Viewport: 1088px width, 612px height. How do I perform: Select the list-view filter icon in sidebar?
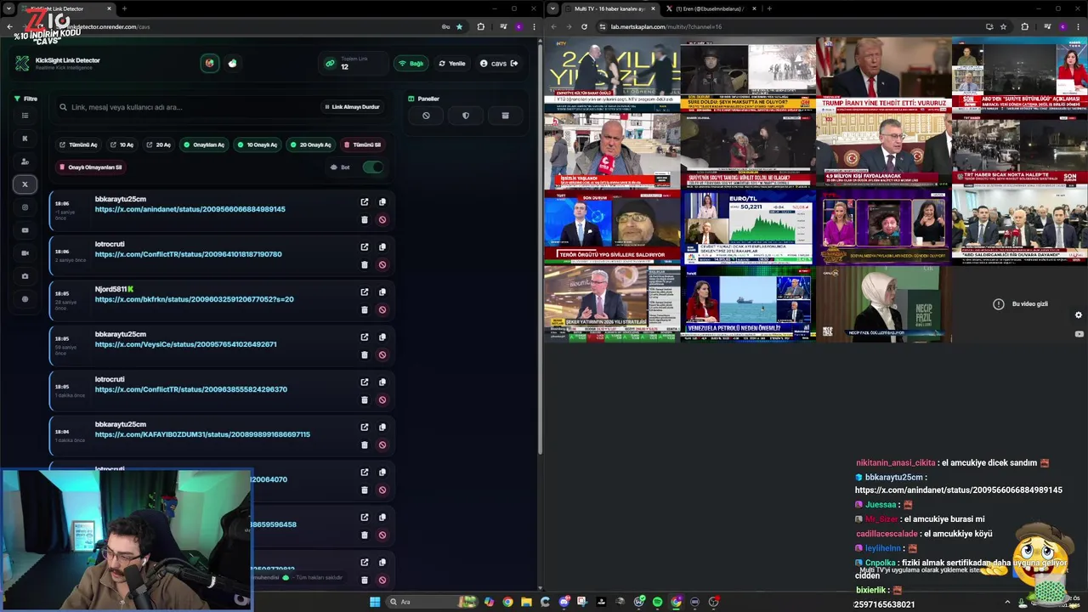click(25, 115)
